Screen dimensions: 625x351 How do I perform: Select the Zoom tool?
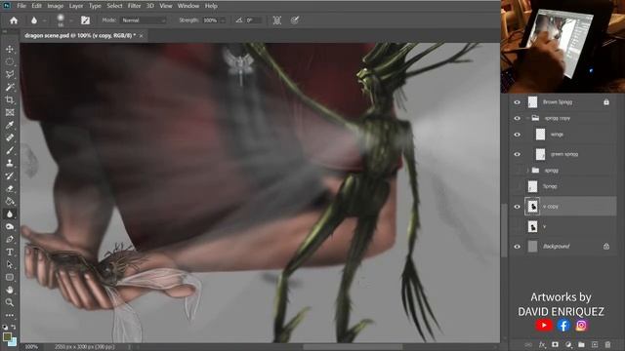(10, 302)
